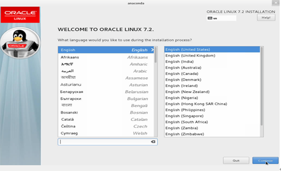Focus the language search field
Image resolution: width=281 pixels, height=171 pixels.
click(107, 142)
